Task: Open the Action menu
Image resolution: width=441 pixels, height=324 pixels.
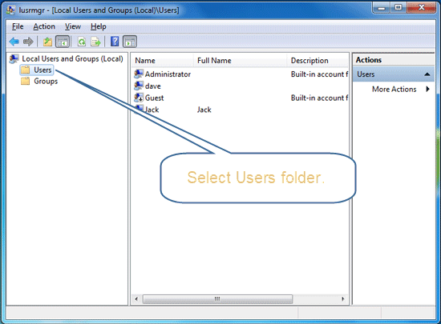Action: coord(44,26)
